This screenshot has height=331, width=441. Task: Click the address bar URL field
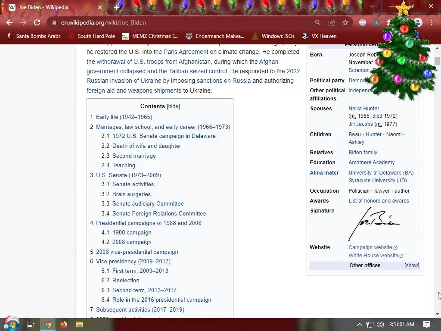tap(180, 22)
